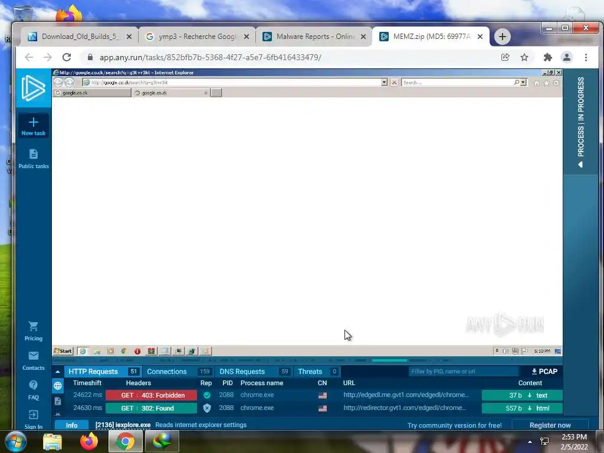The height and width of the screenshot is (453, 604).
Task: Select the files document icon in the results panel
Action: point(58,401)
